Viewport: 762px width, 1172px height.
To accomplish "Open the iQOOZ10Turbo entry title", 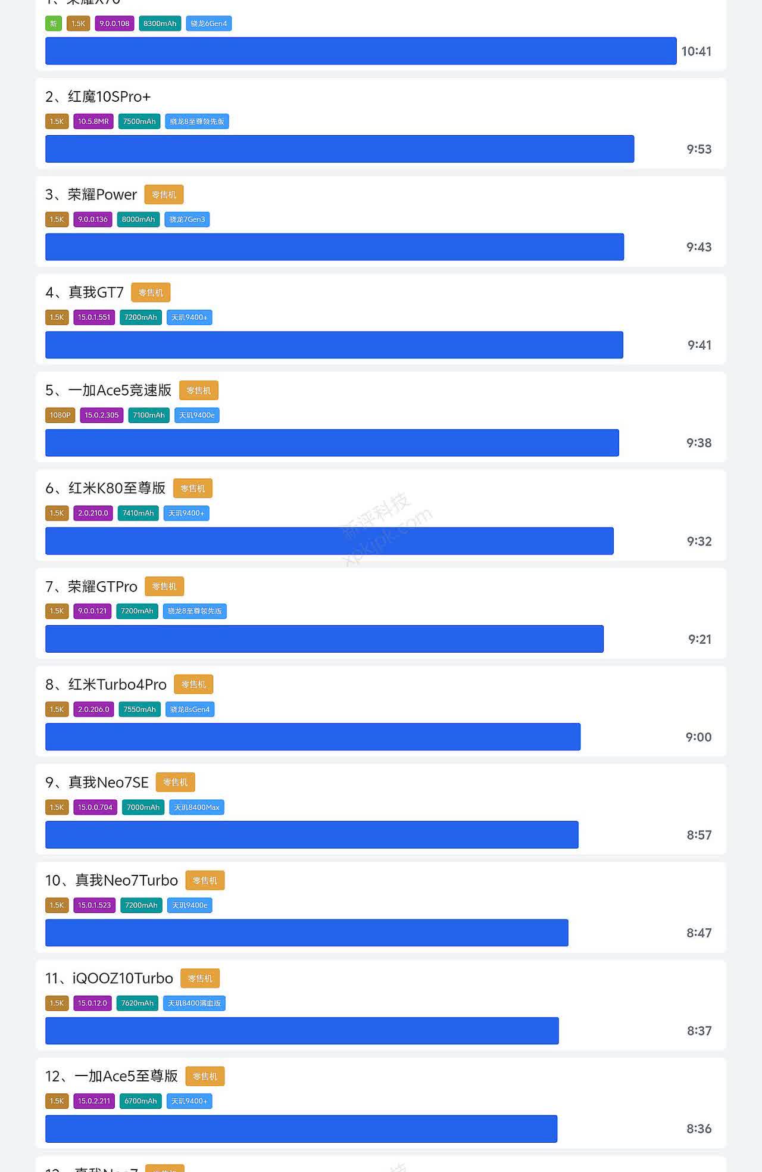I will (x=109, y=978).
